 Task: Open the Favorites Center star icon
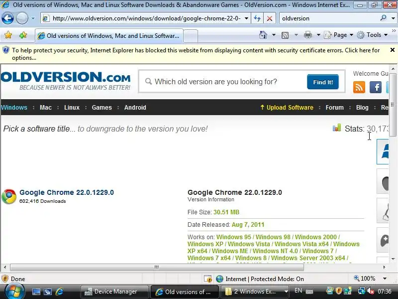[8, 35]
